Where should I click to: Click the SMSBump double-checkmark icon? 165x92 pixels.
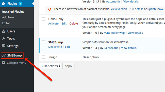[x=4, y=56]
